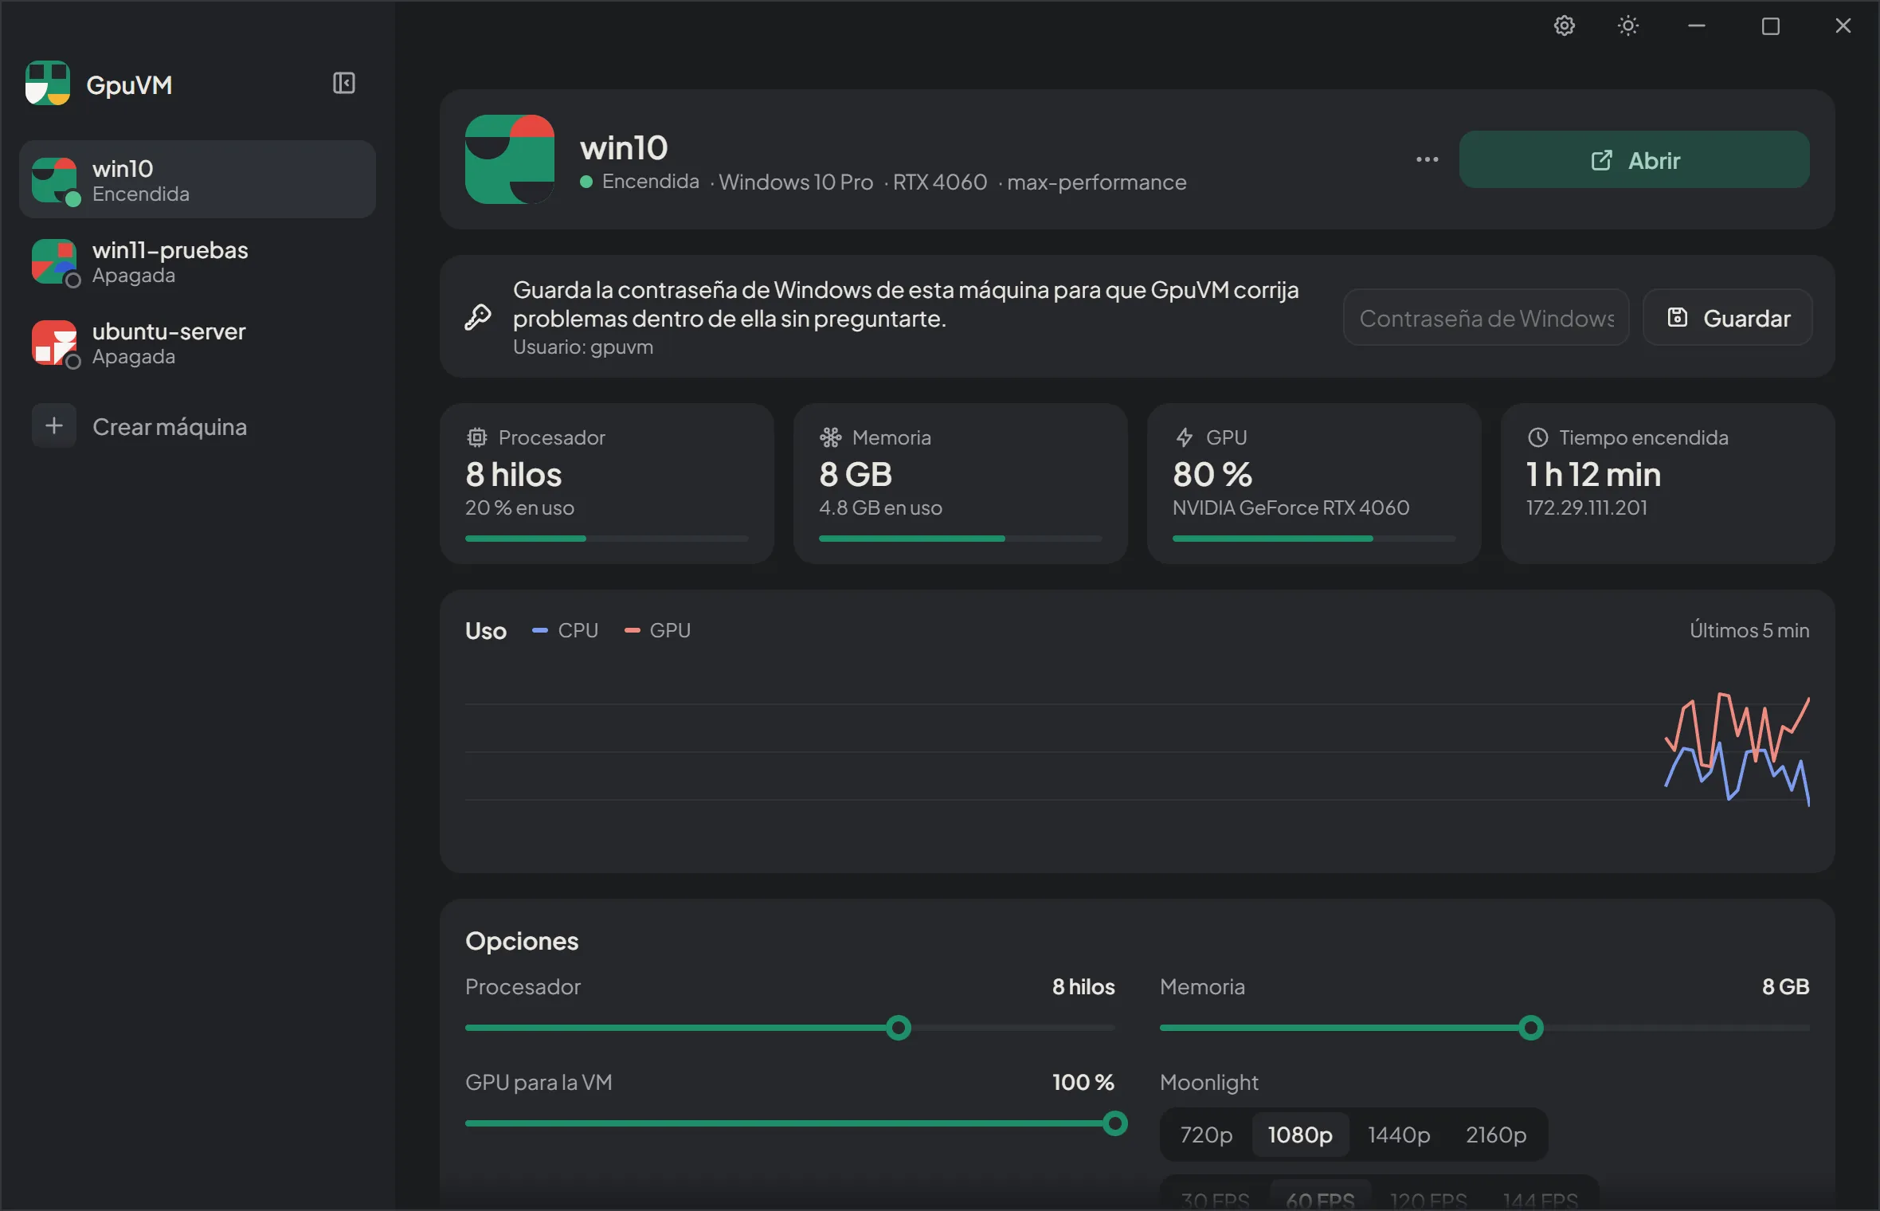This screenshot has width=1880, height=1211.
Task: Select 1080p Moonlight resolution
Action: pyautogui.click(x=1300, y=1135)
